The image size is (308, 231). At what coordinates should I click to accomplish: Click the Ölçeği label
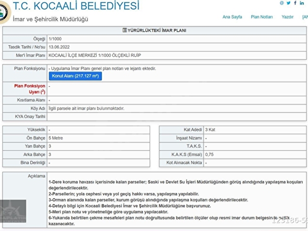[39, 39]
